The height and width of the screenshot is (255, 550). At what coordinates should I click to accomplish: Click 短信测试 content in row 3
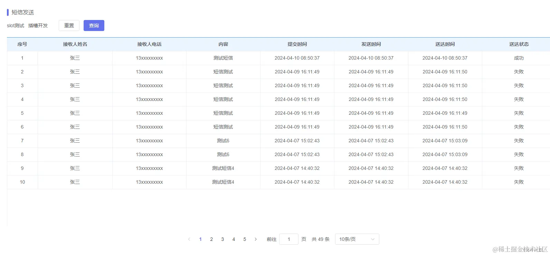223,85
